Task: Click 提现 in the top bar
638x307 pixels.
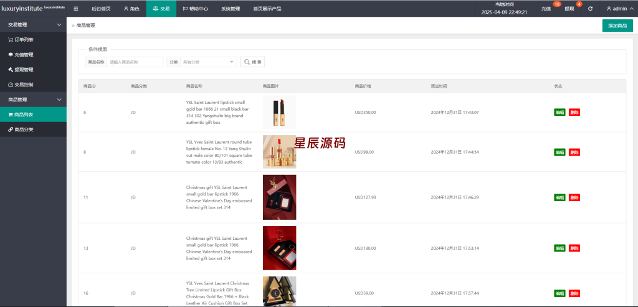Action: pyautogui.click(x=569, y=9)
